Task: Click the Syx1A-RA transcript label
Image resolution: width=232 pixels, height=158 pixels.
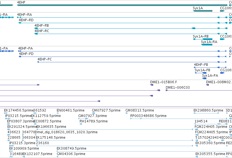Action: tap(209, 42)
